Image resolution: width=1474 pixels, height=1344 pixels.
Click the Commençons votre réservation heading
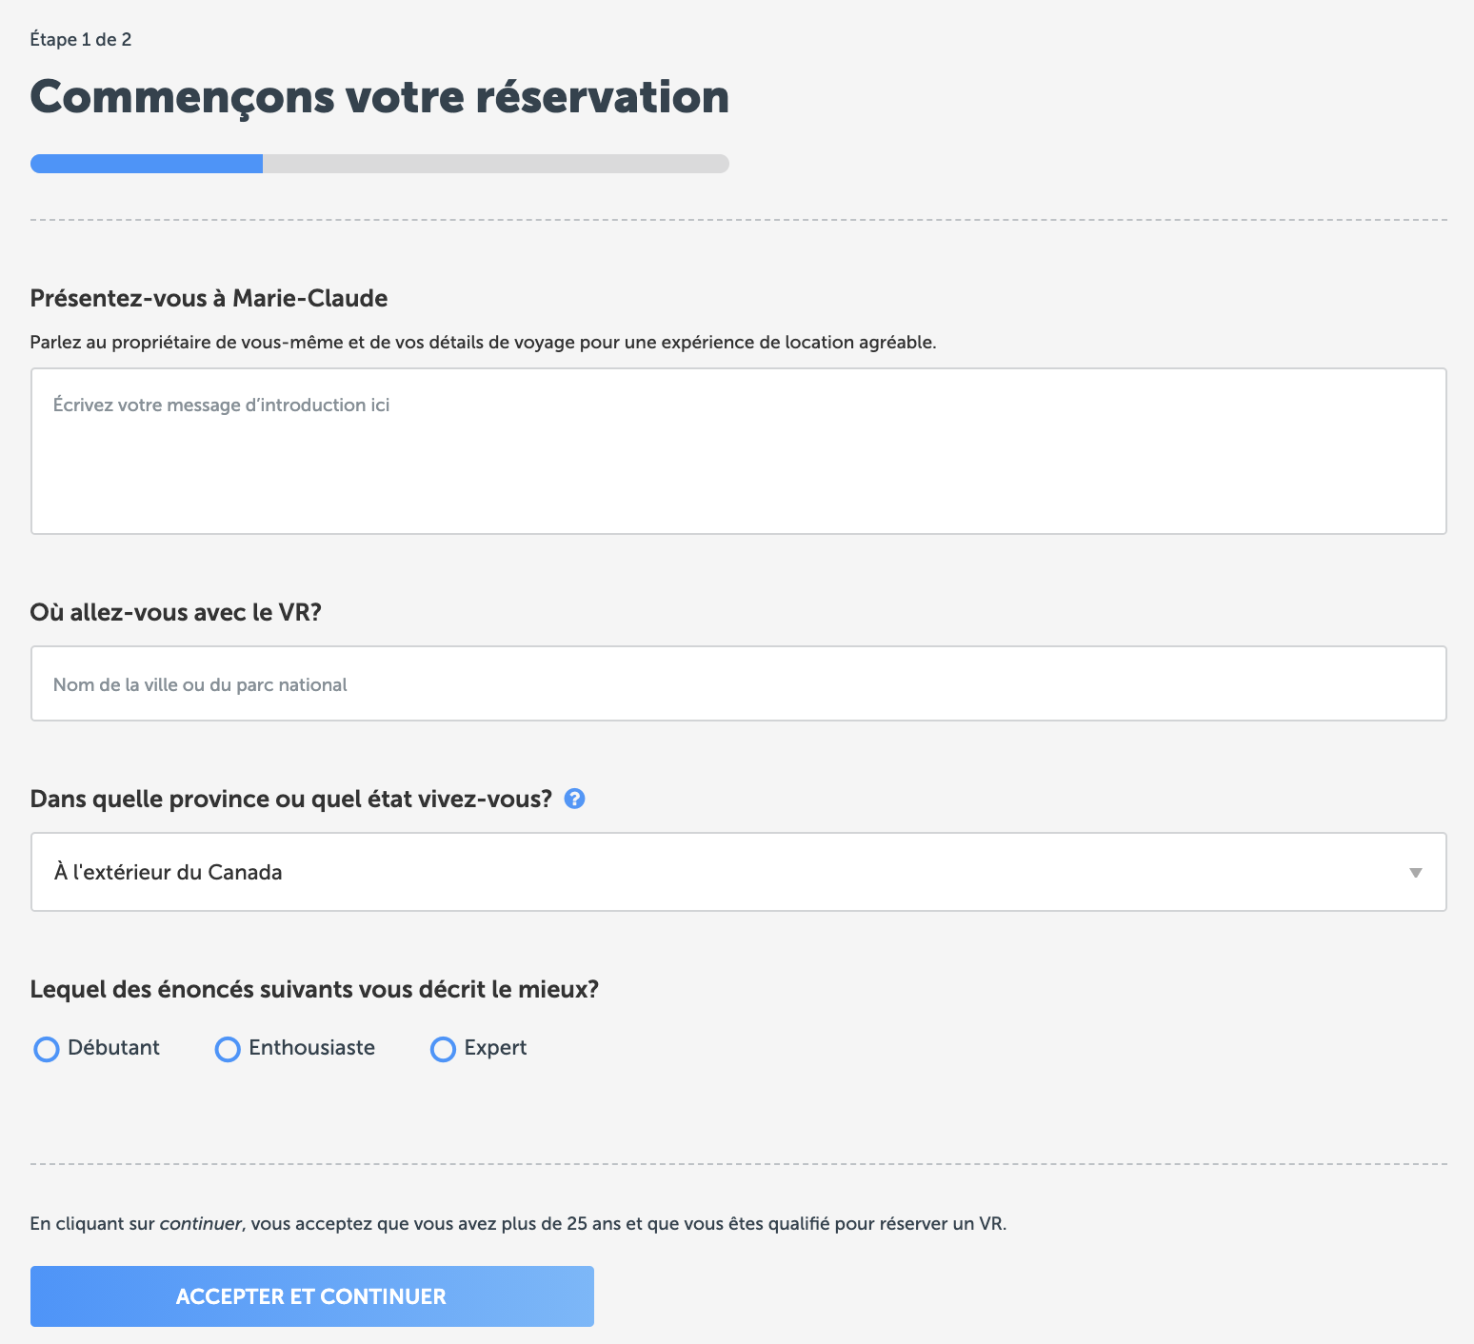(380, 97)
